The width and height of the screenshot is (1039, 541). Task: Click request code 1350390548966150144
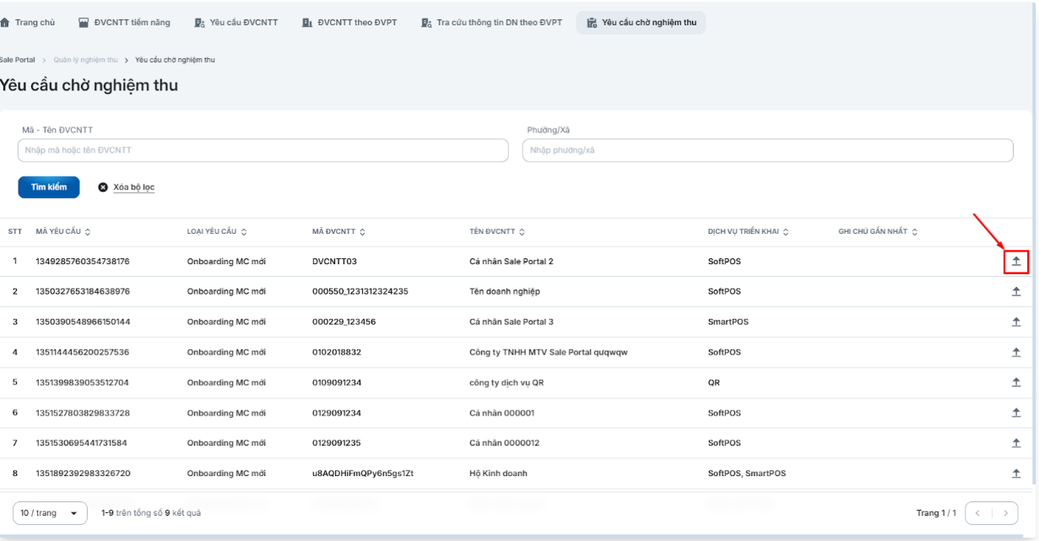(83, 322)
